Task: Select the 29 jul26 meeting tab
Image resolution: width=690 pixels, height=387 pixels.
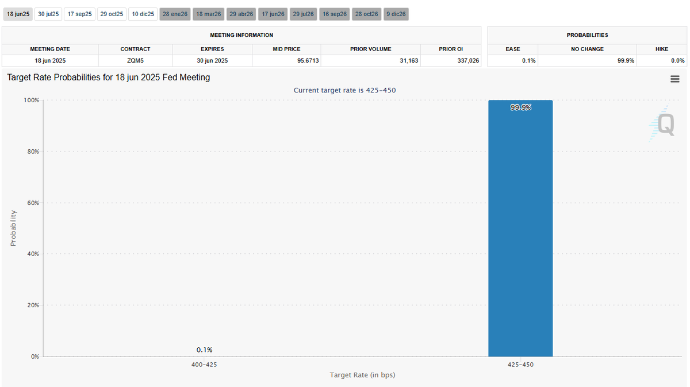Action: pos(303,14)
